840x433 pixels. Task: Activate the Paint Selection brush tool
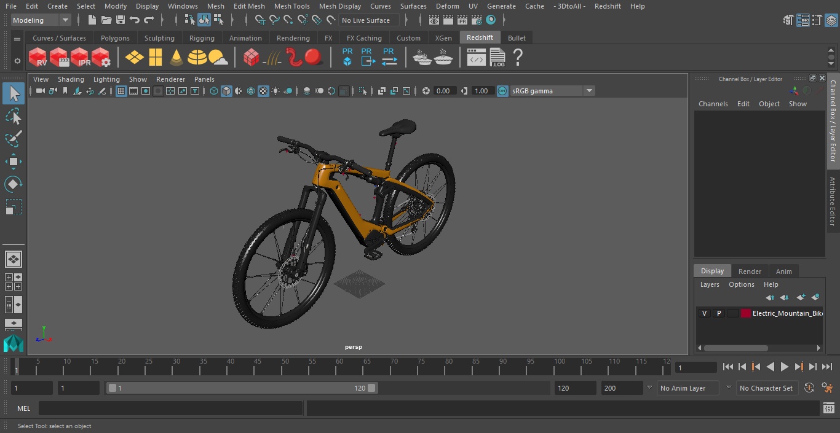click(x=14, y=139)
